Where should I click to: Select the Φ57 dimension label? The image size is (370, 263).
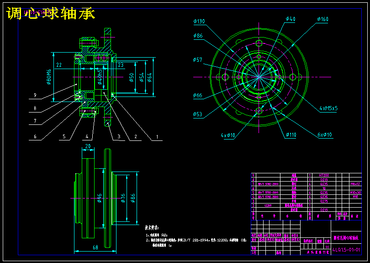tap(198, 60)
